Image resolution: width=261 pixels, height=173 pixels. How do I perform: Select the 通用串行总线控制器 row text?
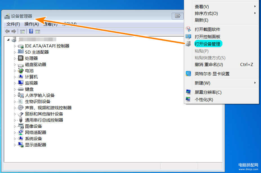coord(44,120)
